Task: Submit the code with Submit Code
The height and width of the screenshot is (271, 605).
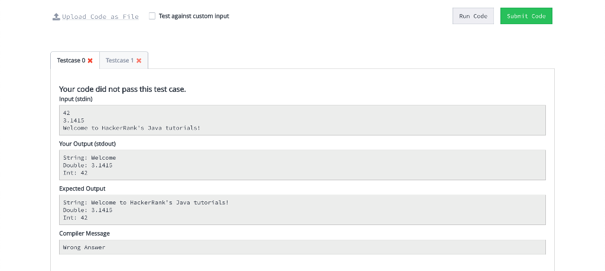Action: [x=526, y=16]
